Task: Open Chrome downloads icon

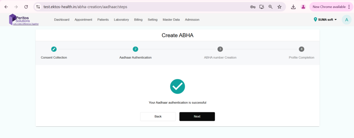Action: pos(293,7)
